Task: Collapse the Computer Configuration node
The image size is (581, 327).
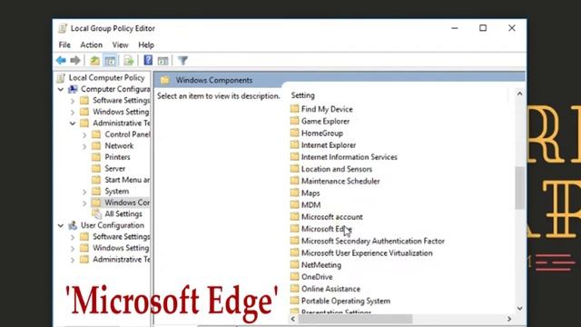Action: pos(61,89)
